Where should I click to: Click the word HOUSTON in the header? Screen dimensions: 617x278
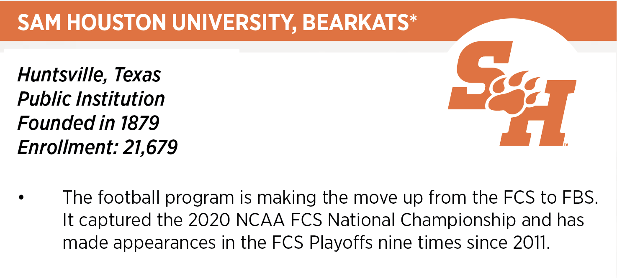117,24
